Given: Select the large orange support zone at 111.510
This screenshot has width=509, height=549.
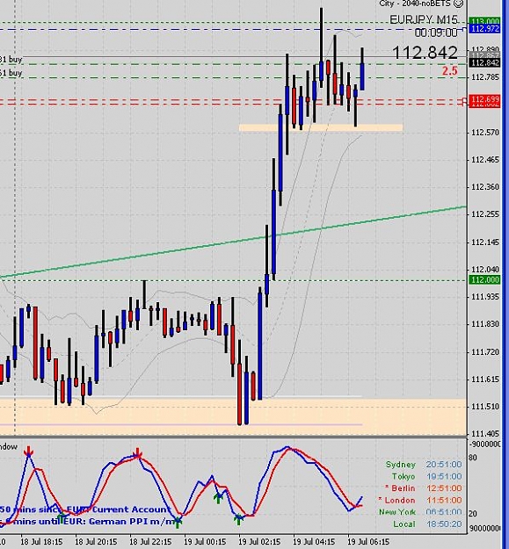Looking at the screenshot, I should pyautogui.click(x=233, y=416).
